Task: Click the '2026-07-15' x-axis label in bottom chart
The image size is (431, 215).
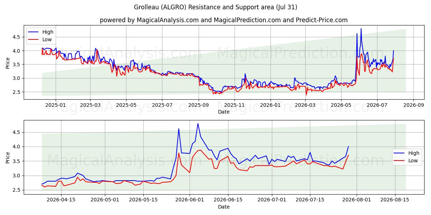Action: pyautogui.click(x=310, y=200)
